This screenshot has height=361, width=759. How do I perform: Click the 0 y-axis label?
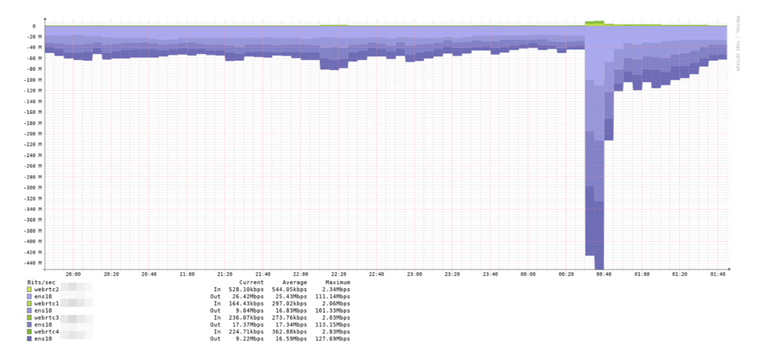pyautogui.click(x=34, y=26)
